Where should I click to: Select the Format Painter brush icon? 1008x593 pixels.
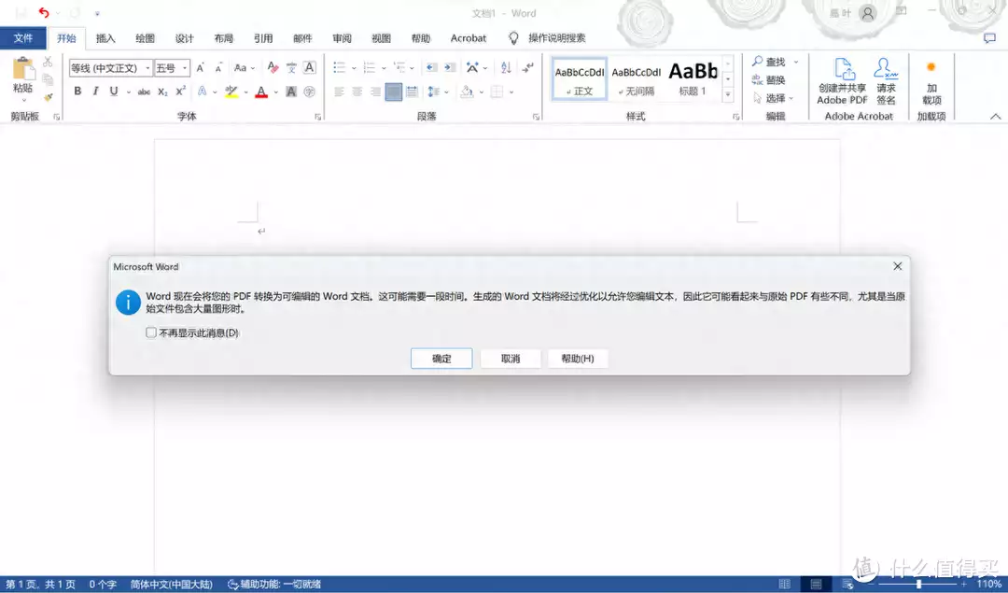[48, 97]
